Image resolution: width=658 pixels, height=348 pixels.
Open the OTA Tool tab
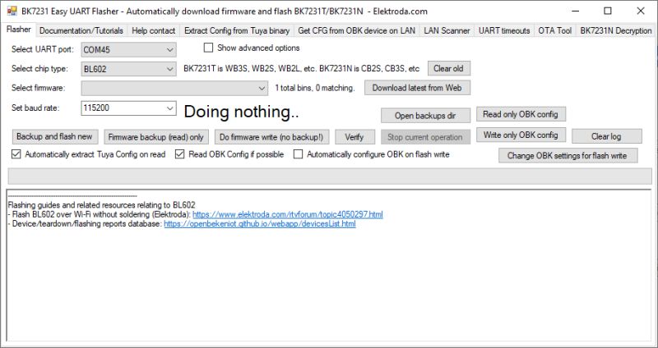pos(555,30)
